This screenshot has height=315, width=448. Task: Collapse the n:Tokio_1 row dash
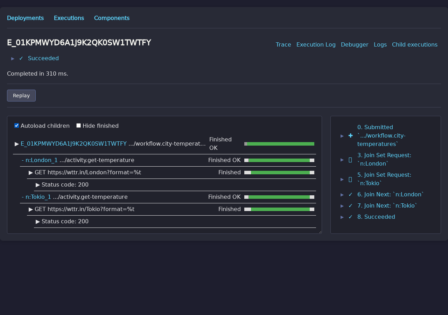click(23, 197)
